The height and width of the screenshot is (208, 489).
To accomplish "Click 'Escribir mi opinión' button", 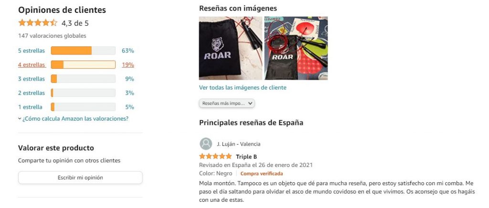I will pyautogui.click(x=80, y=177).
